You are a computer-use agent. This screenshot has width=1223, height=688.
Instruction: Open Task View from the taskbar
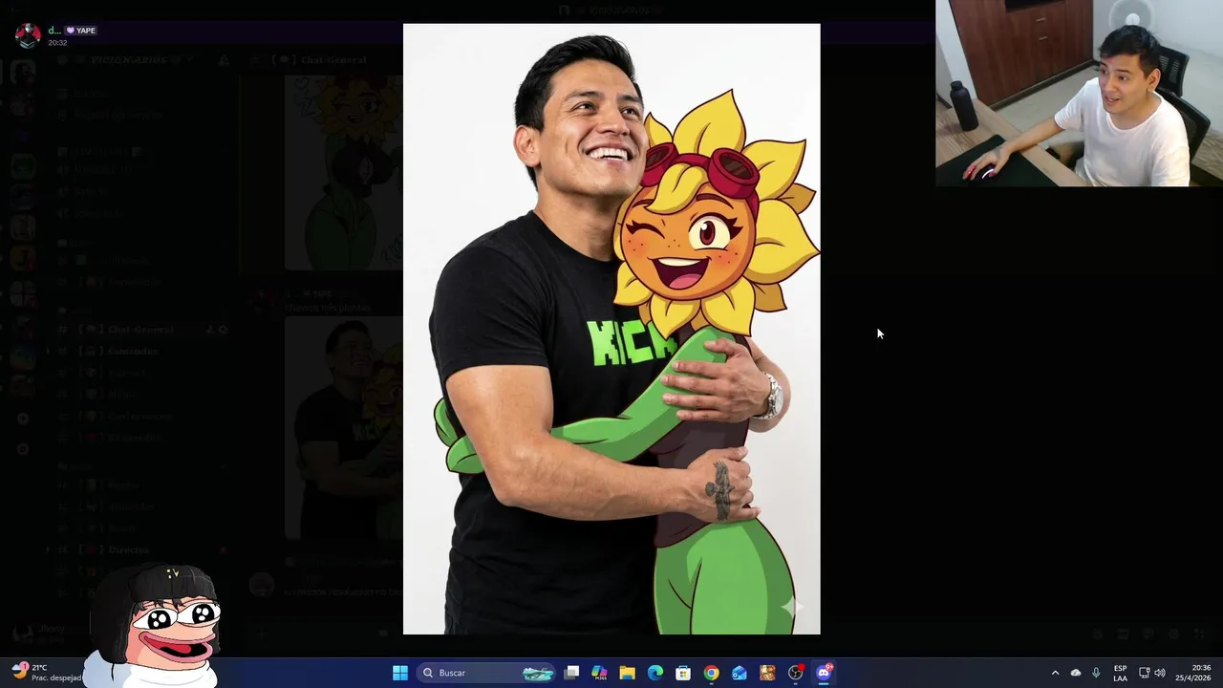point(571,673)
